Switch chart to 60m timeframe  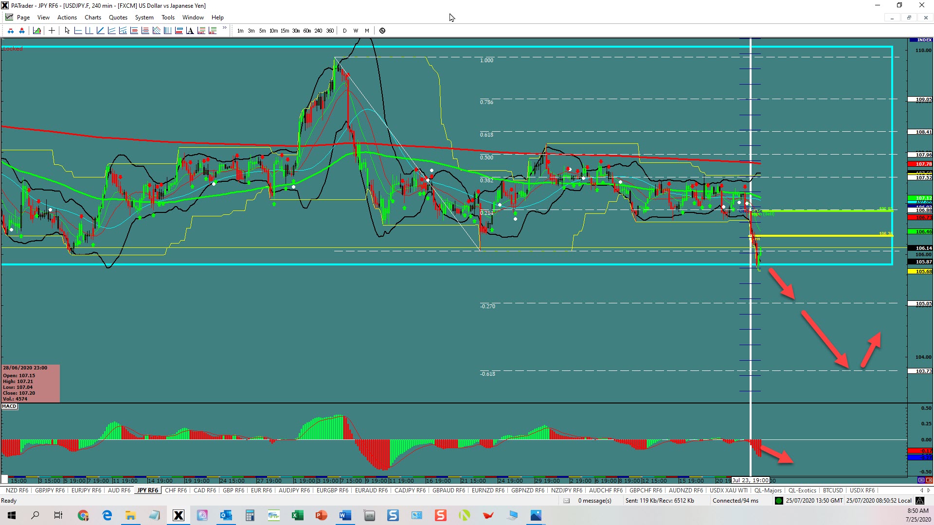click(307, 31)
